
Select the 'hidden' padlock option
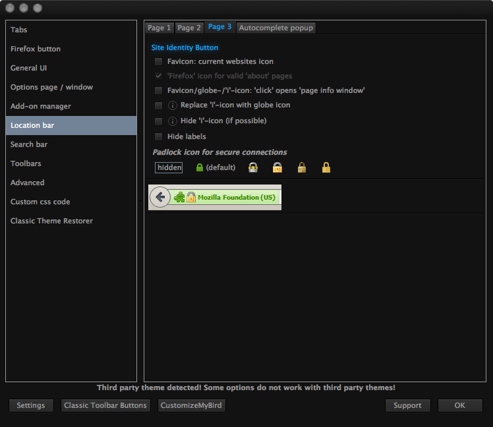[169, 167]
